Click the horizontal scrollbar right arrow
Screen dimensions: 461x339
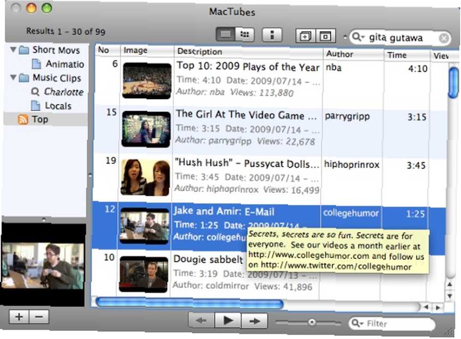pyautogui.click(x=438, y=308)
